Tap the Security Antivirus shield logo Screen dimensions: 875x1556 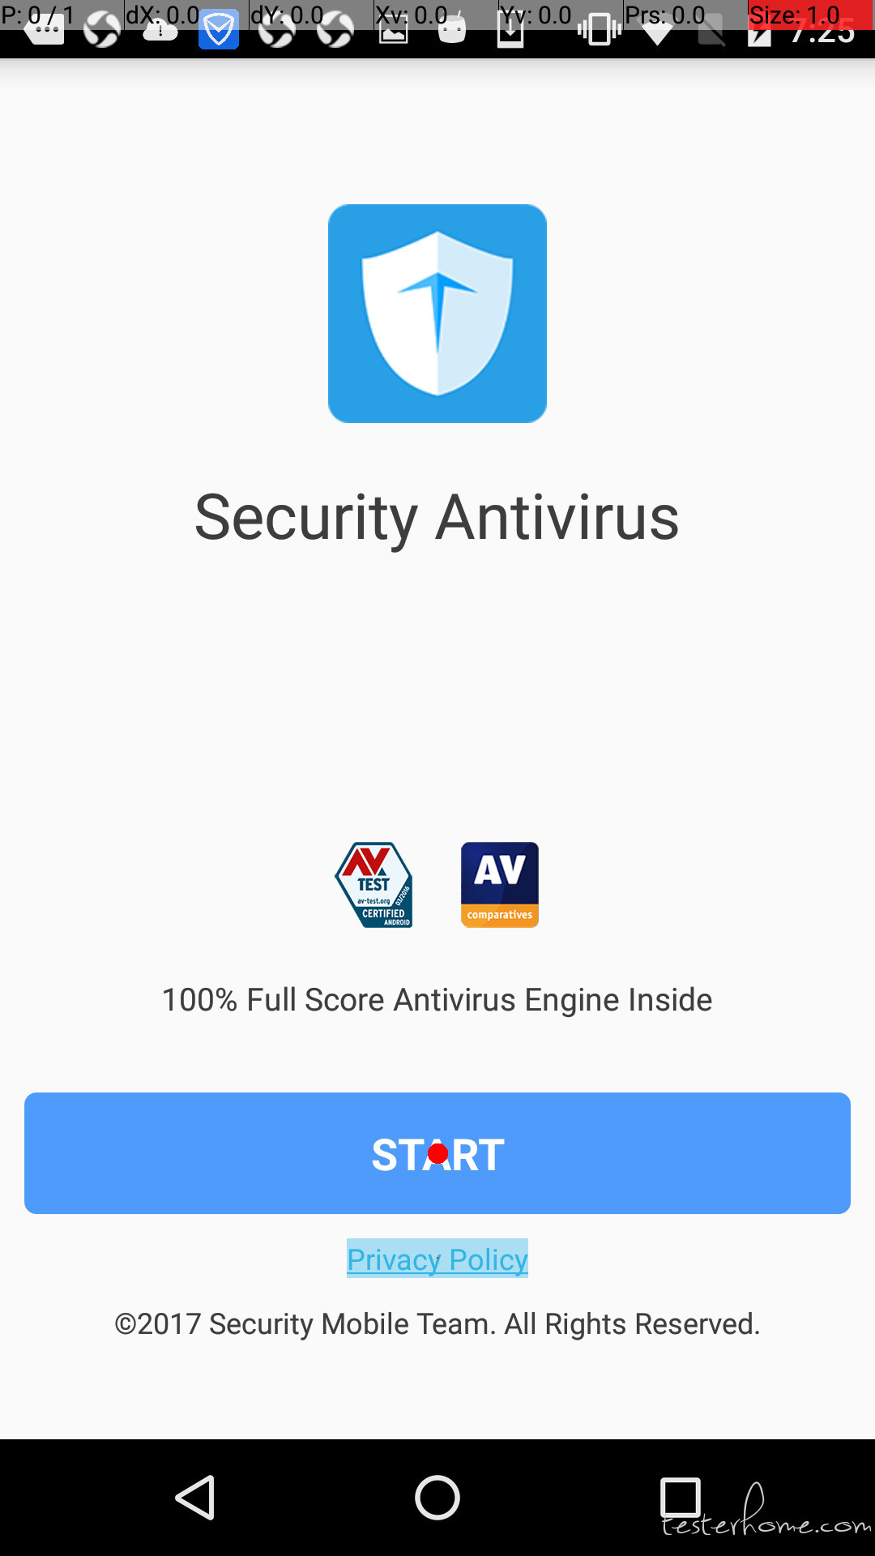pos(437,314)
